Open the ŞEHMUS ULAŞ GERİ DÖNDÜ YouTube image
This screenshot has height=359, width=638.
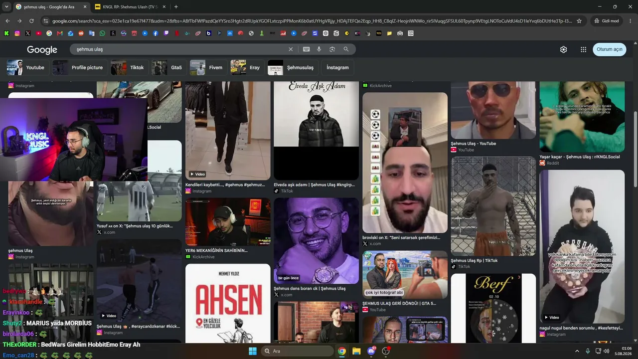pyautogui.click(x=405, y=275)
